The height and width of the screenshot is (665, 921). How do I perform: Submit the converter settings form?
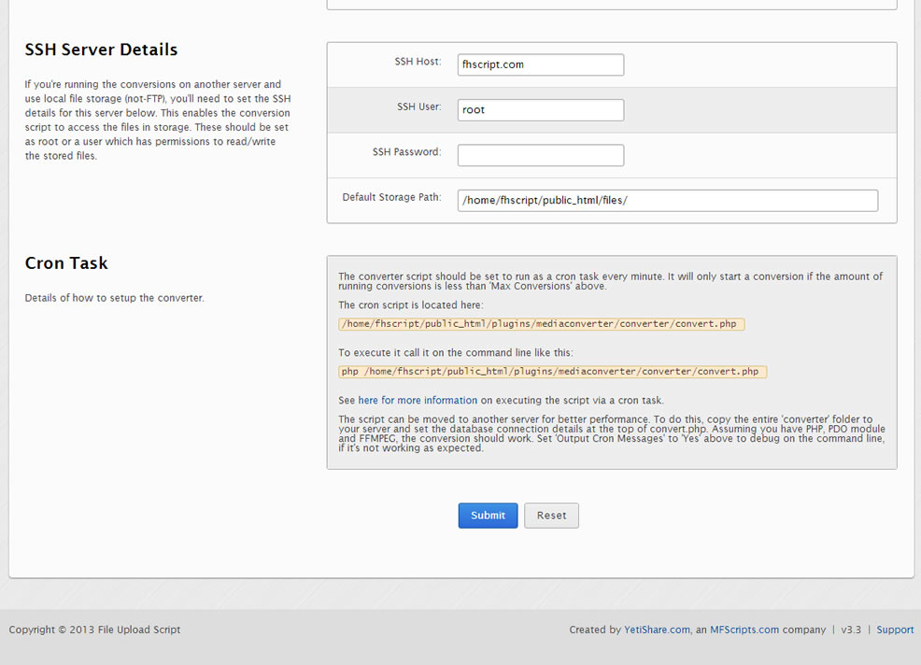click(x=488, y=516)
